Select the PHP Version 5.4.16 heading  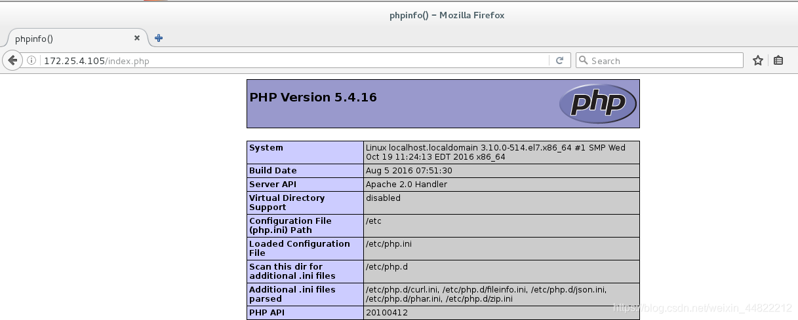point(313,98)
